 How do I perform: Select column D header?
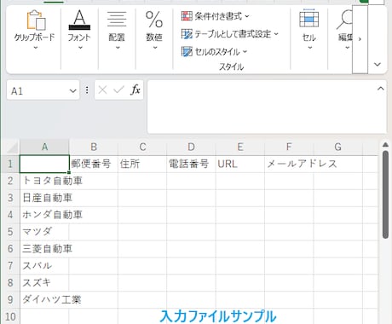[191, 147]
